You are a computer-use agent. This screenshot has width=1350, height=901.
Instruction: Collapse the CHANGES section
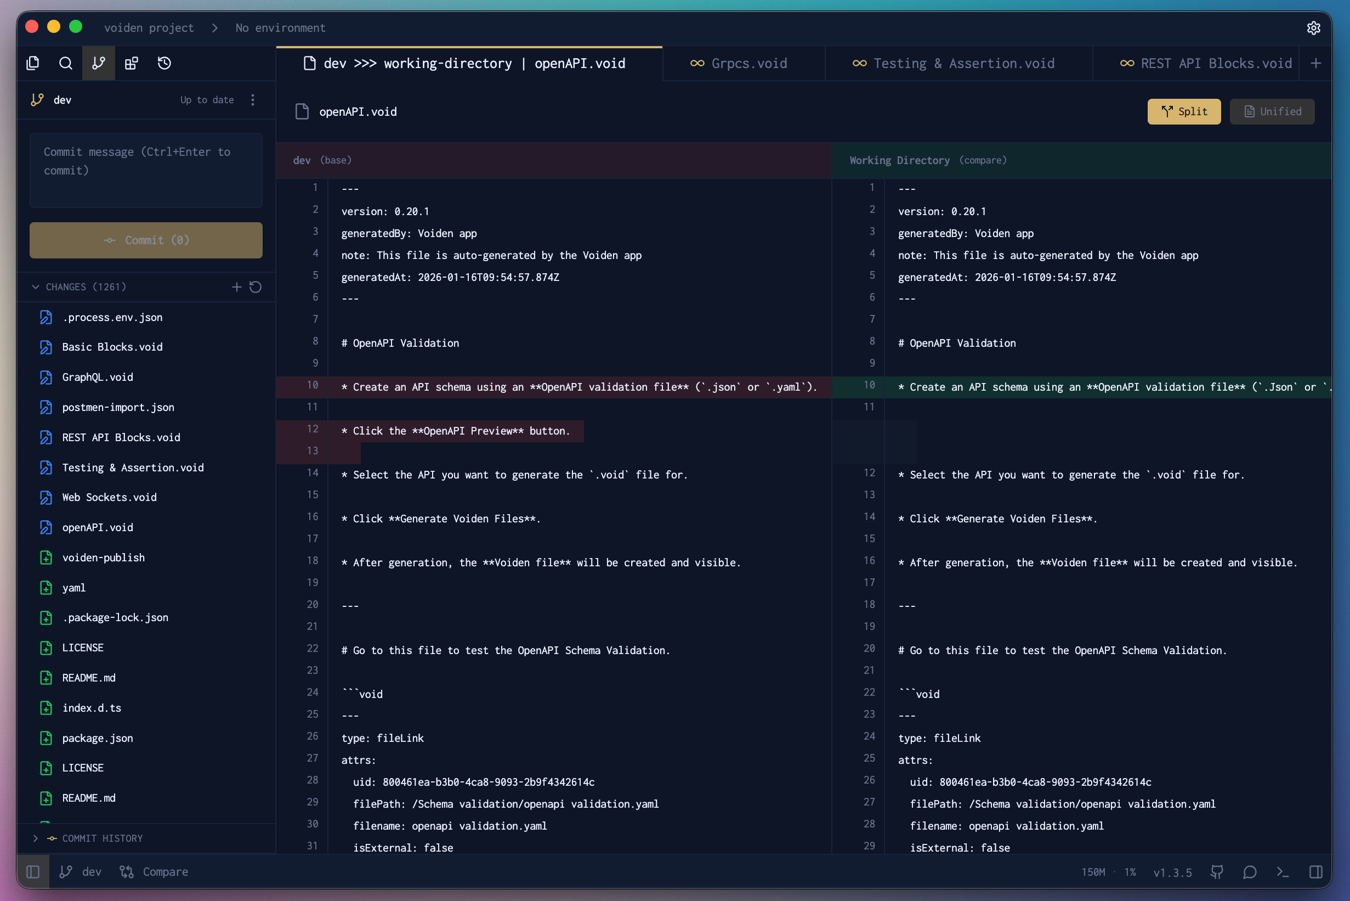[36, 287]
